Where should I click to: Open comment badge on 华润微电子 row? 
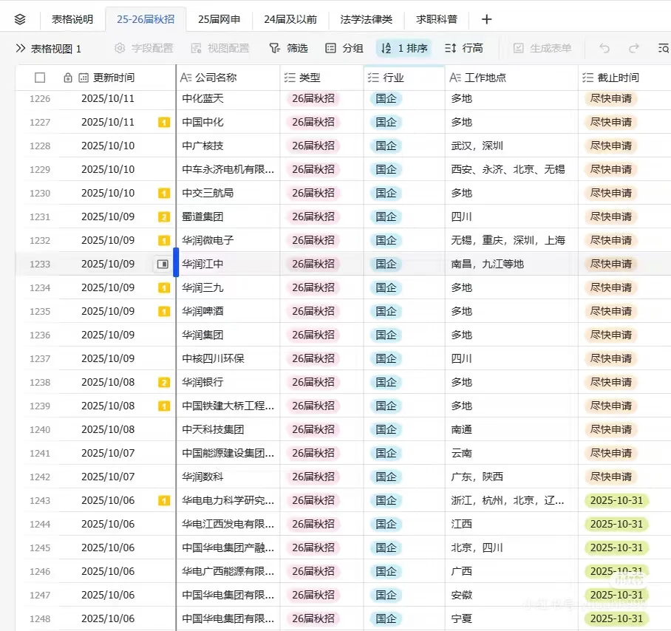pos(164,240)
